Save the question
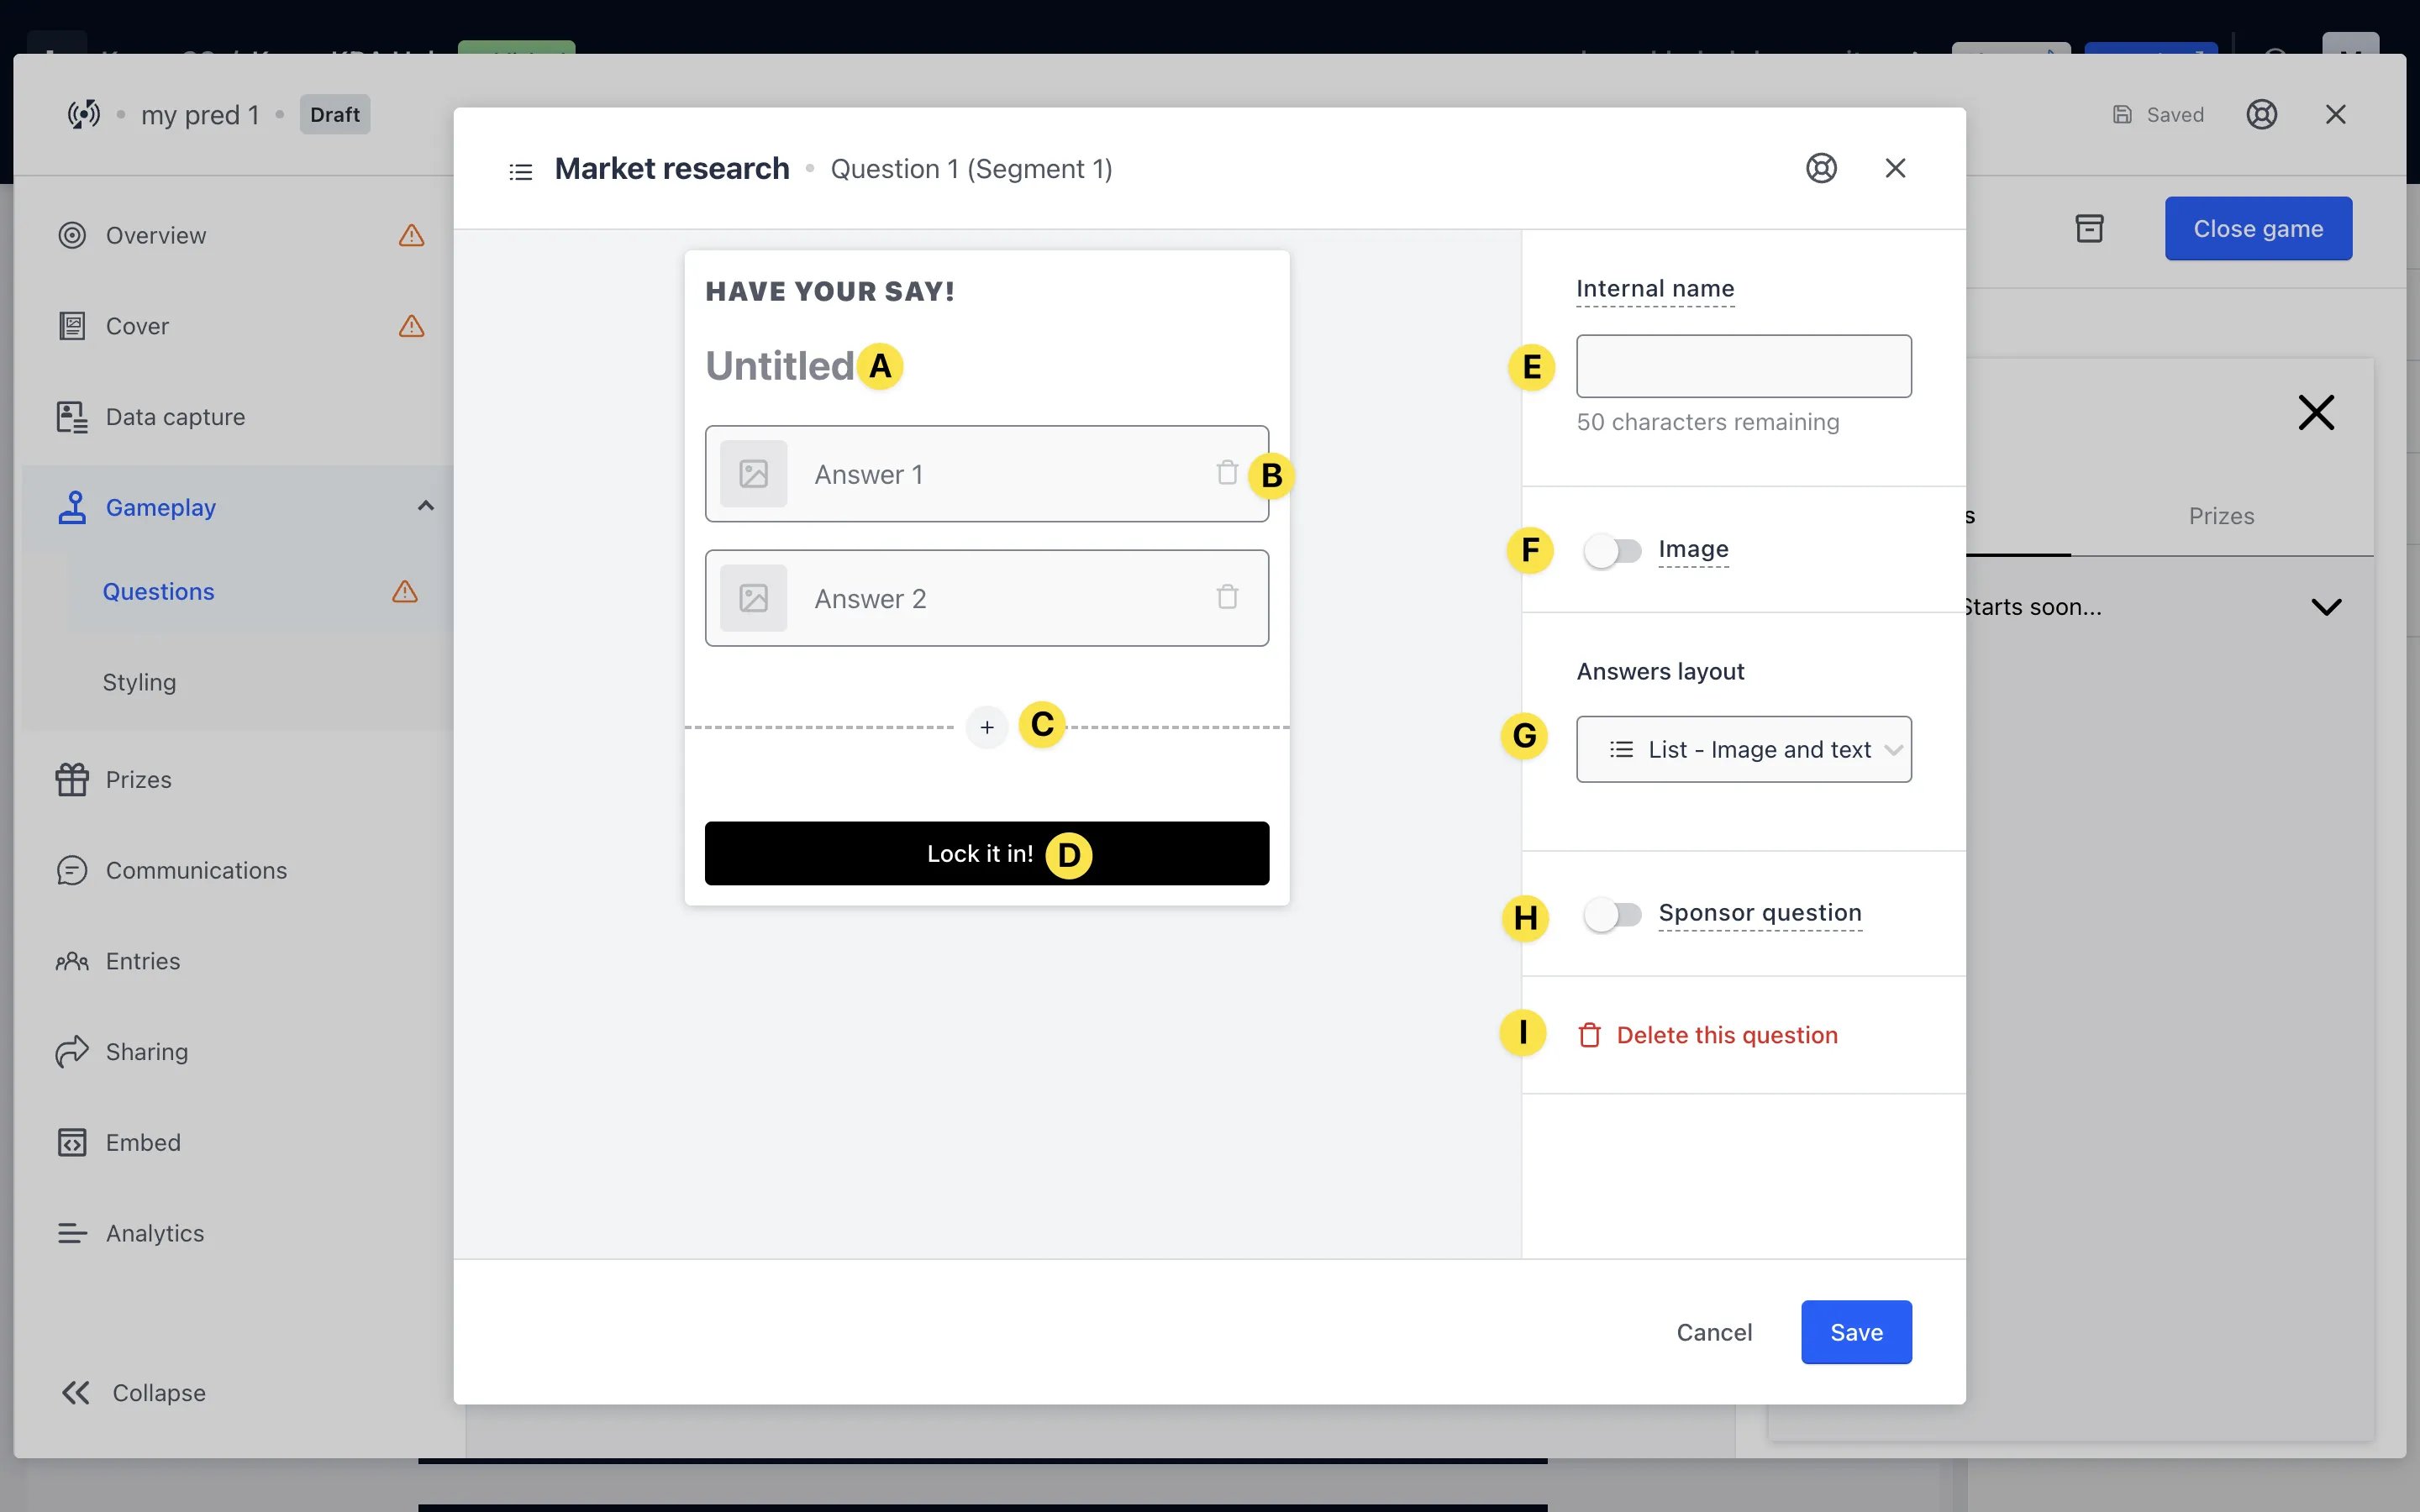2420x1512 pixels. 1856,1332
